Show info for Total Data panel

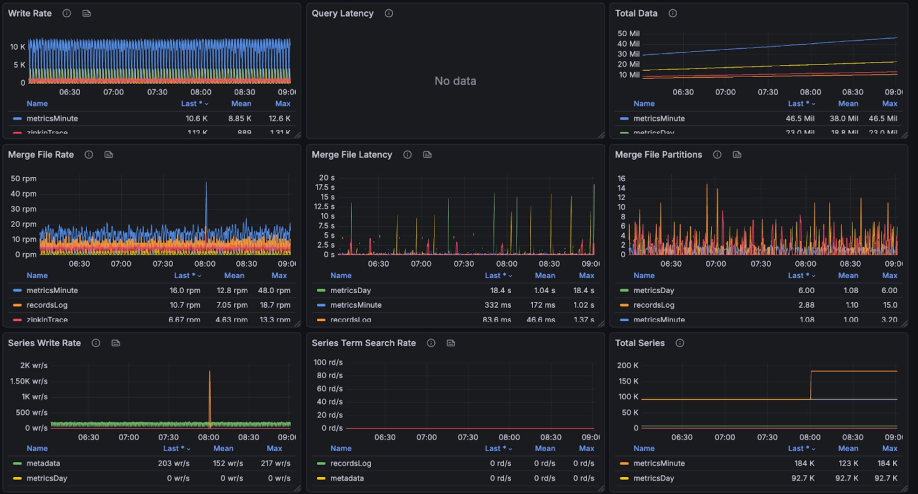tap(672, 14)
